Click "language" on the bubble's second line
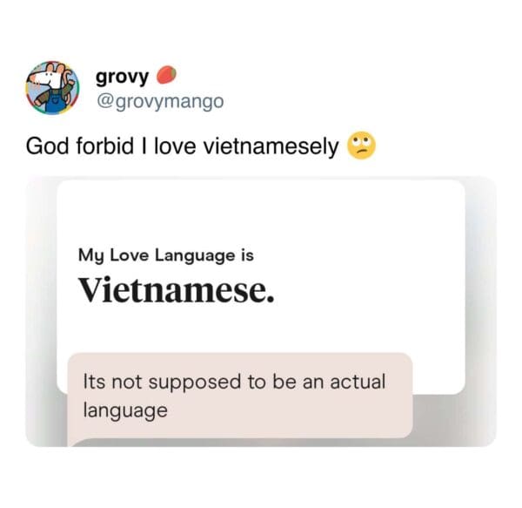 coord(125,410)
